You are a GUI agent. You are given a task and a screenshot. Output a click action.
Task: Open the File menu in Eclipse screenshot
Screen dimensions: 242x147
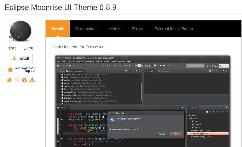59,61
